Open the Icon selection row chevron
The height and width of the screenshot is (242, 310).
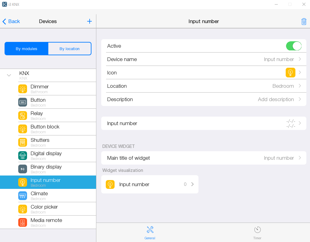tap(300, 73)
